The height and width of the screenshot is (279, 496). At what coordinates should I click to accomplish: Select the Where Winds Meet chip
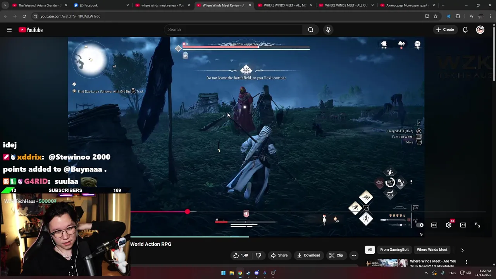point(432,250)
